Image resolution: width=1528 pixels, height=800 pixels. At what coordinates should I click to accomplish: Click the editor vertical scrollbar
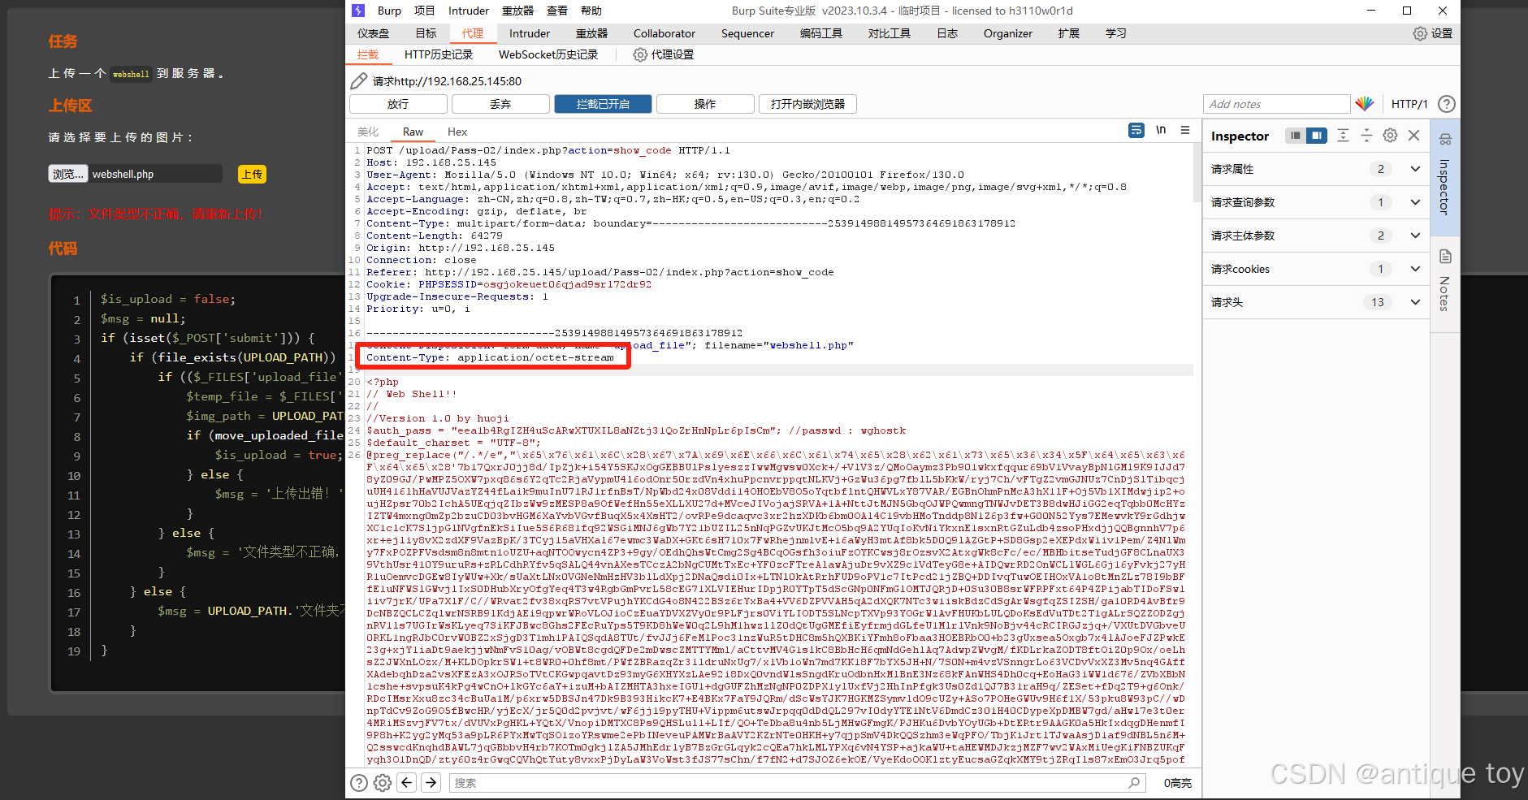[1197, 173]
